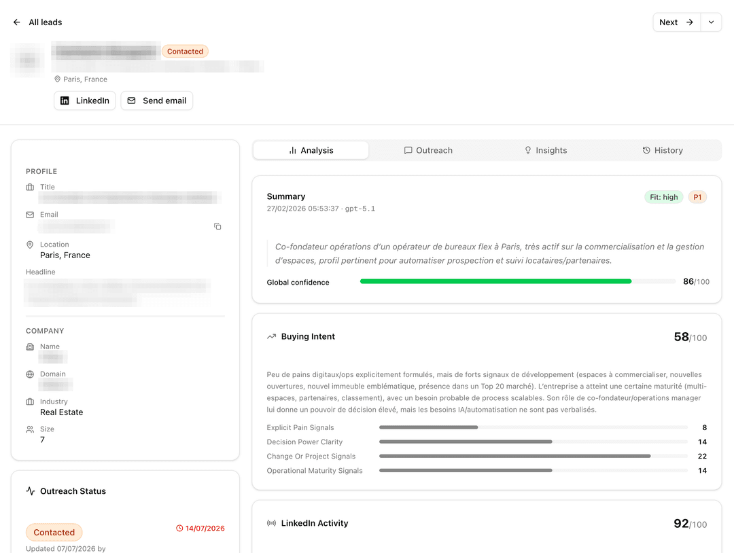Select the Insights tab
734x553 pixels.
545,150
